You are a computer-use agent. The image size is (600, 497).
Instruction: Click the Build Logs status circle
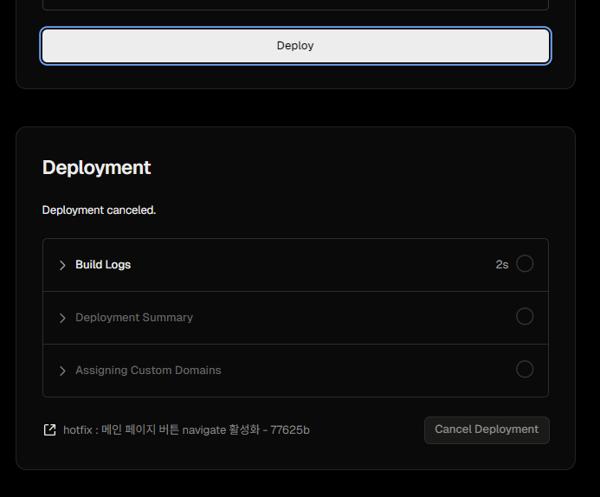pyautogui.click(x=525, y=263)
